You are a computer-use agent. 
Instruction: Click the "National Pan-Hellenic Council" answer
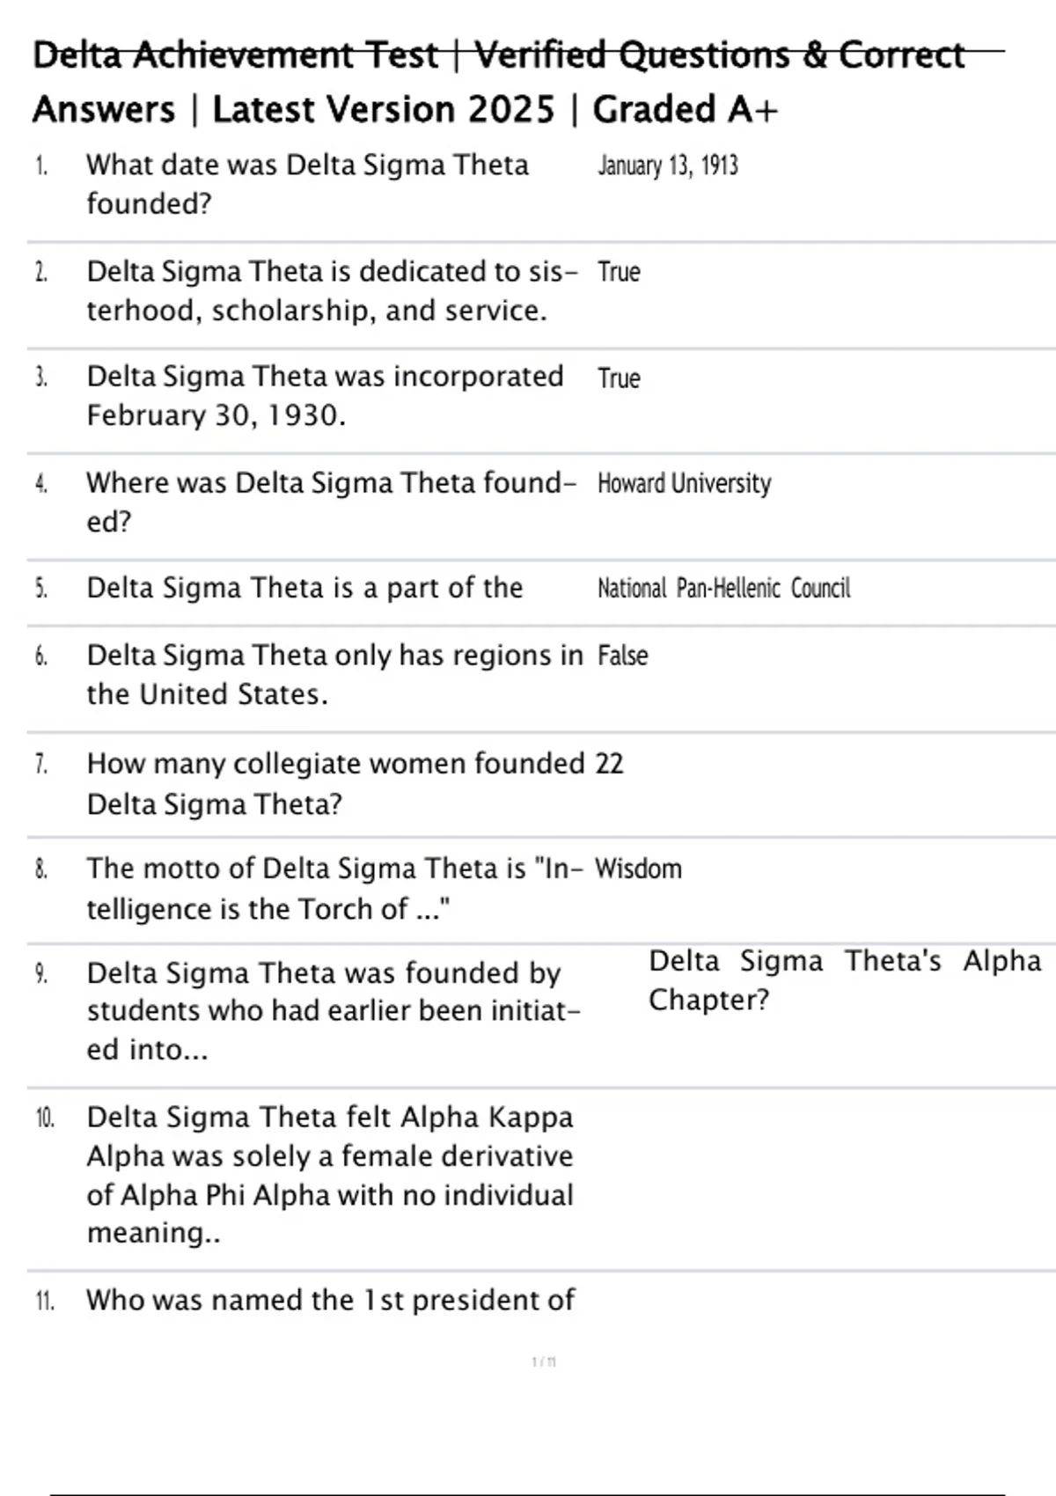pyautogui.click(x=723, y=588)
